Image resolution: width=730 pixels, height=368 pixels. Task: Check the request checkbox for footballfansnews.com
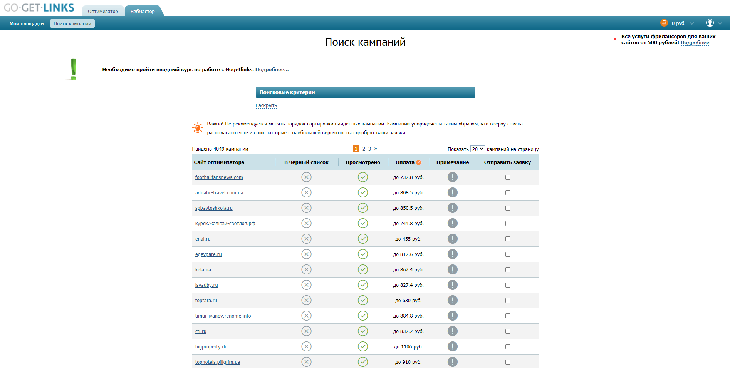[x=508, y=177]
